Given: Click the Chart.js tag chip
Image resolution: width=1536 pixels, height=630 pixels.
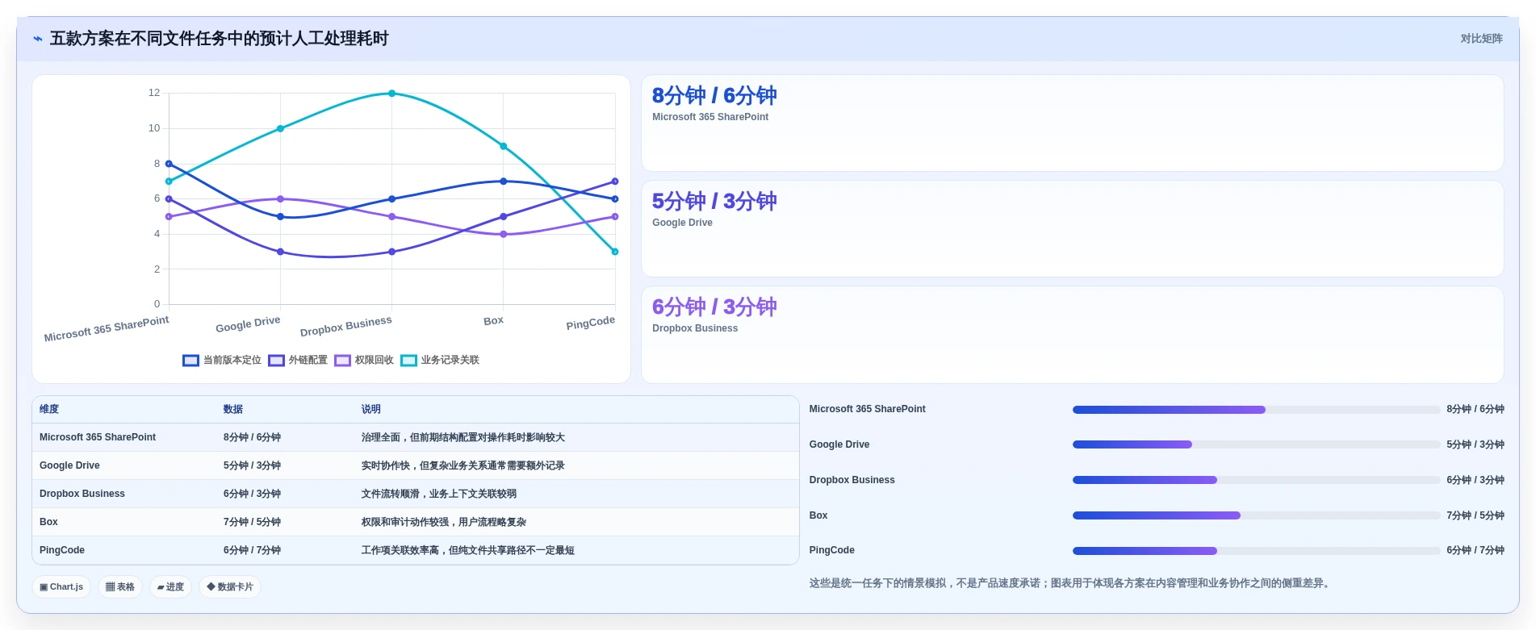Looking at the screenshot, I should coord(61,587).
